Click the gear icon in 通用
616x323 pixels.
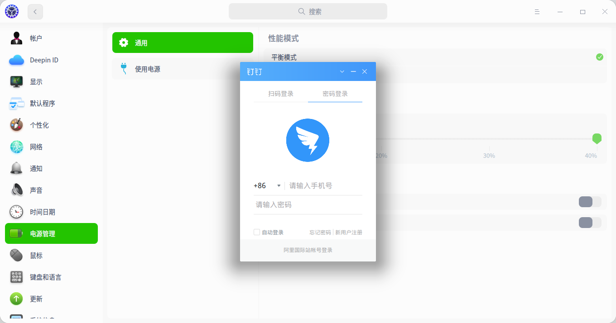click(x=124, y=43)
